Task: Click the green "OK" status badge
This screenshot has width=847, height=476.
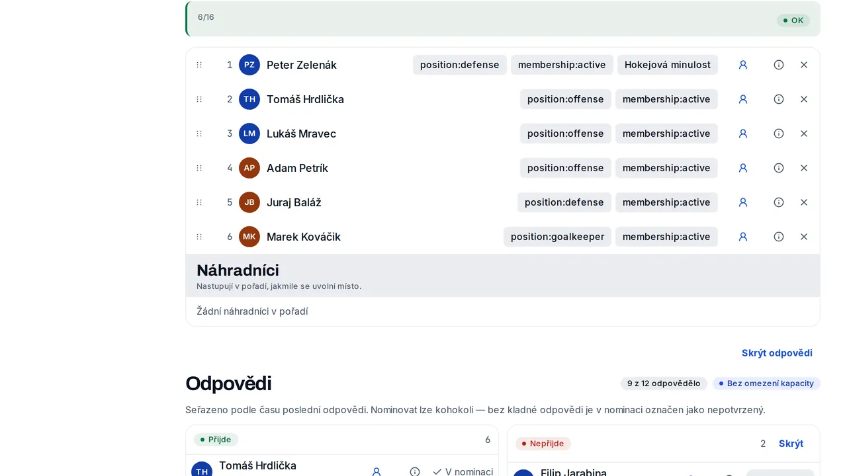Action: [793, 20]
